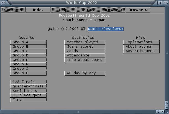The image size is (169, 114).
Task: Show Attendance statistics
Action: click(85, 55)
